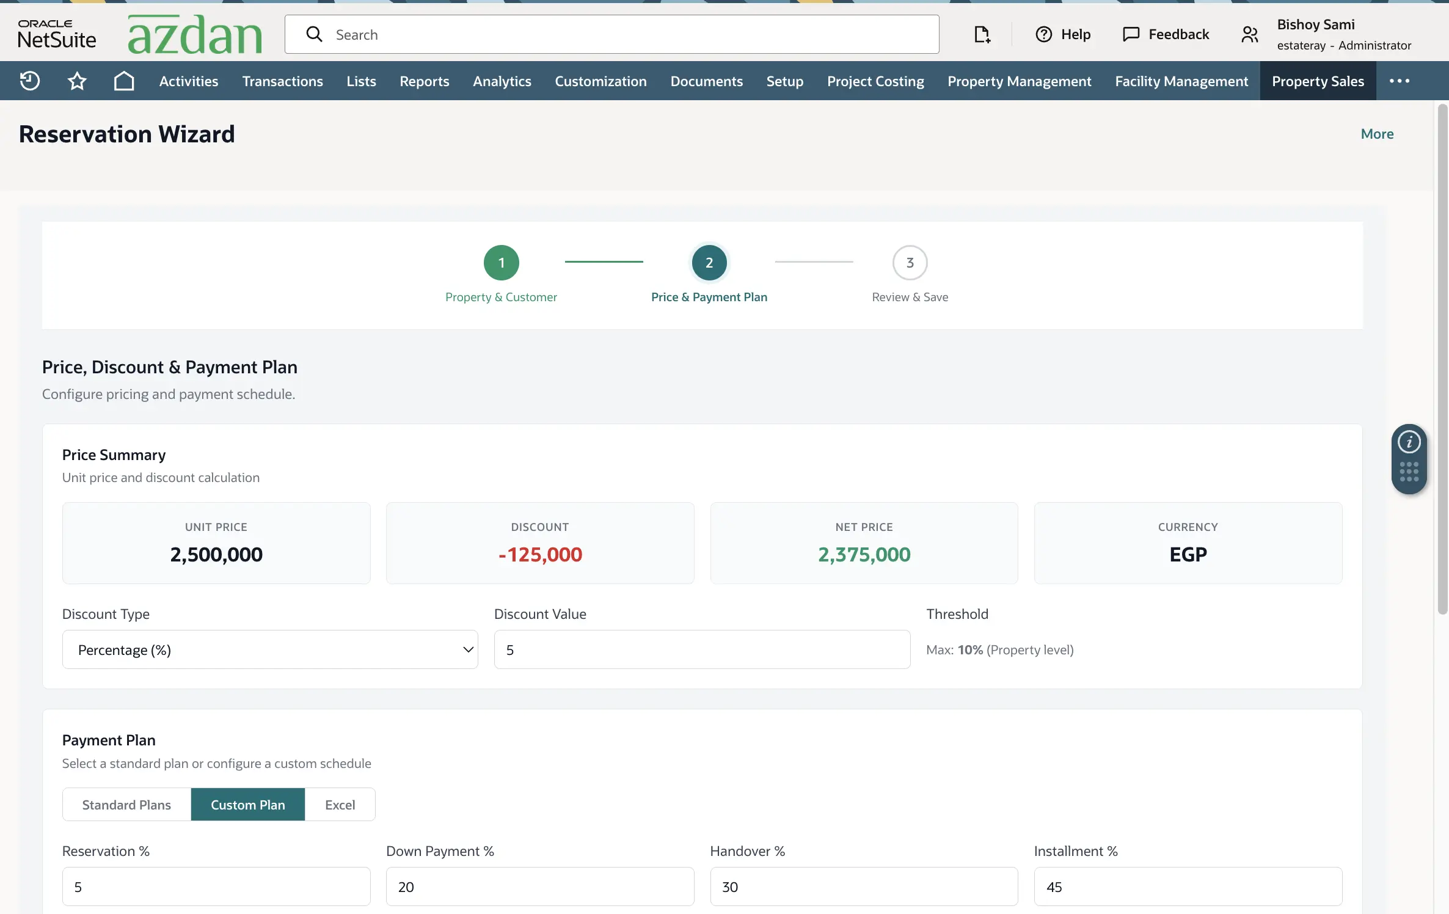Jump to step 3 Review & Save
Viewport: 1449px width, 914px height.
click(x=910, y=274)
